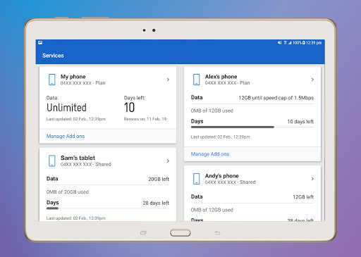Image resolution: width=361 pixels, height=257 pixels.
Task: Tap the Unlimited data value
Action: coord(66,108)
